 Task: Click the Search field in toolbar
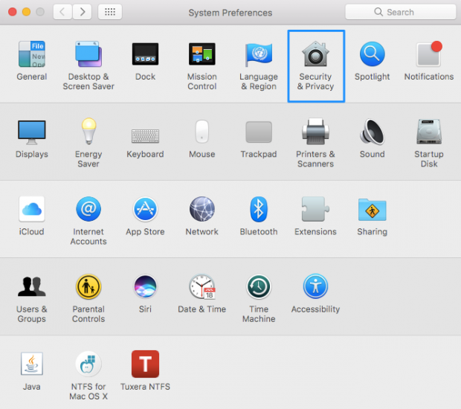point(401,12)
